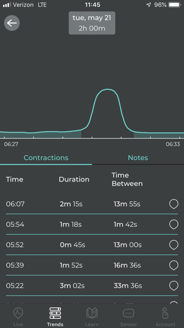
Task: Open the Learn book icon
Action: (x=92, y=313)
